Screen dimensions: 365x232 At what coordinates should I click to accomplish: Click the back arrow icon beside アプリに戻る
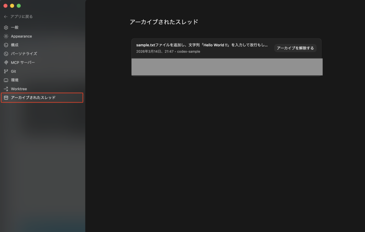(x=6, y=17)
